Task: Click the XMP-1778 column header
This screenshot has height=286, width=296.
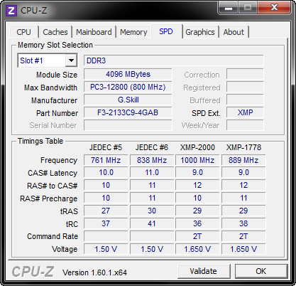Action: [x=243, y=147]
